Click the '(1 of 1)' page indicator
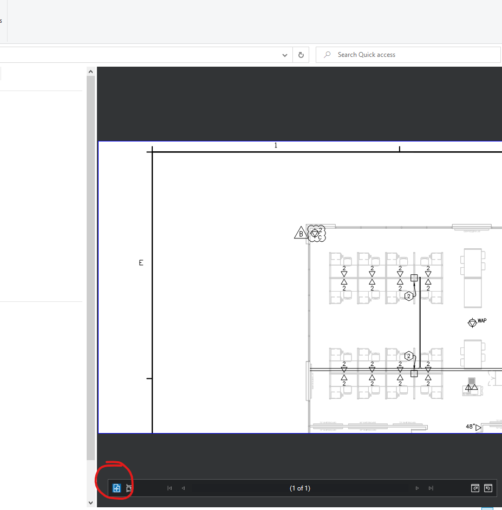The image size is (502, 510). pyautogui.click(x=299, y=488)
